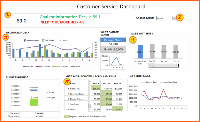Click the Variance value $104,404
The width and height of the screenshot is (200, 122).
[39, 113]
